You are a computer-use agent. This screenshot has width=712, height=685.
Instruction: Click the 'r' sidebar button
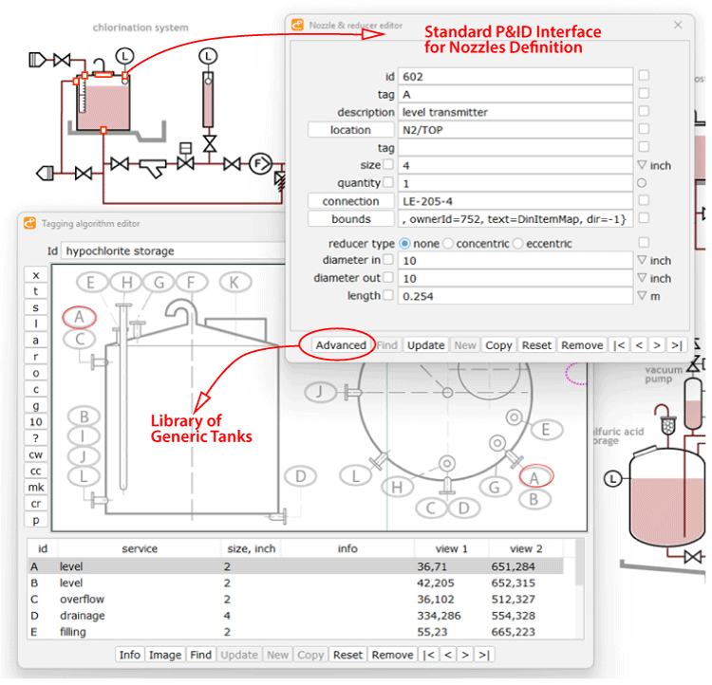point(36,359)
